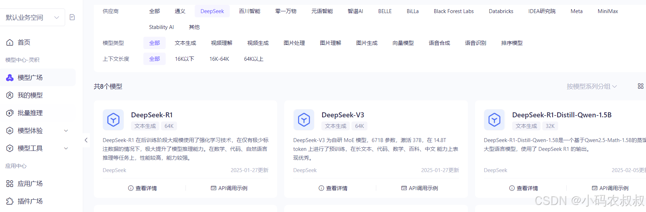Filter model type by 向量模型
Image resolution: width=646 pixels, height=212 pixels.
click(x=403, y=43)
